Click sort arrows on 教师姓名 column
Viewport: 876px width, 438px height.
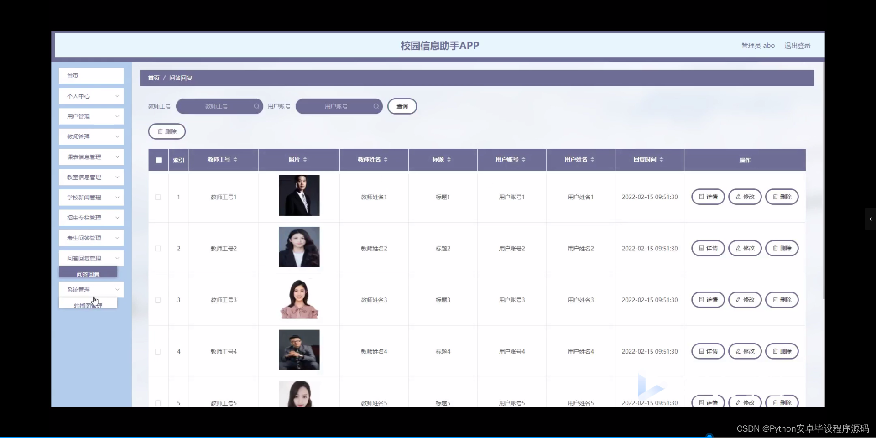pyautogui.click(x=386, y=159)
